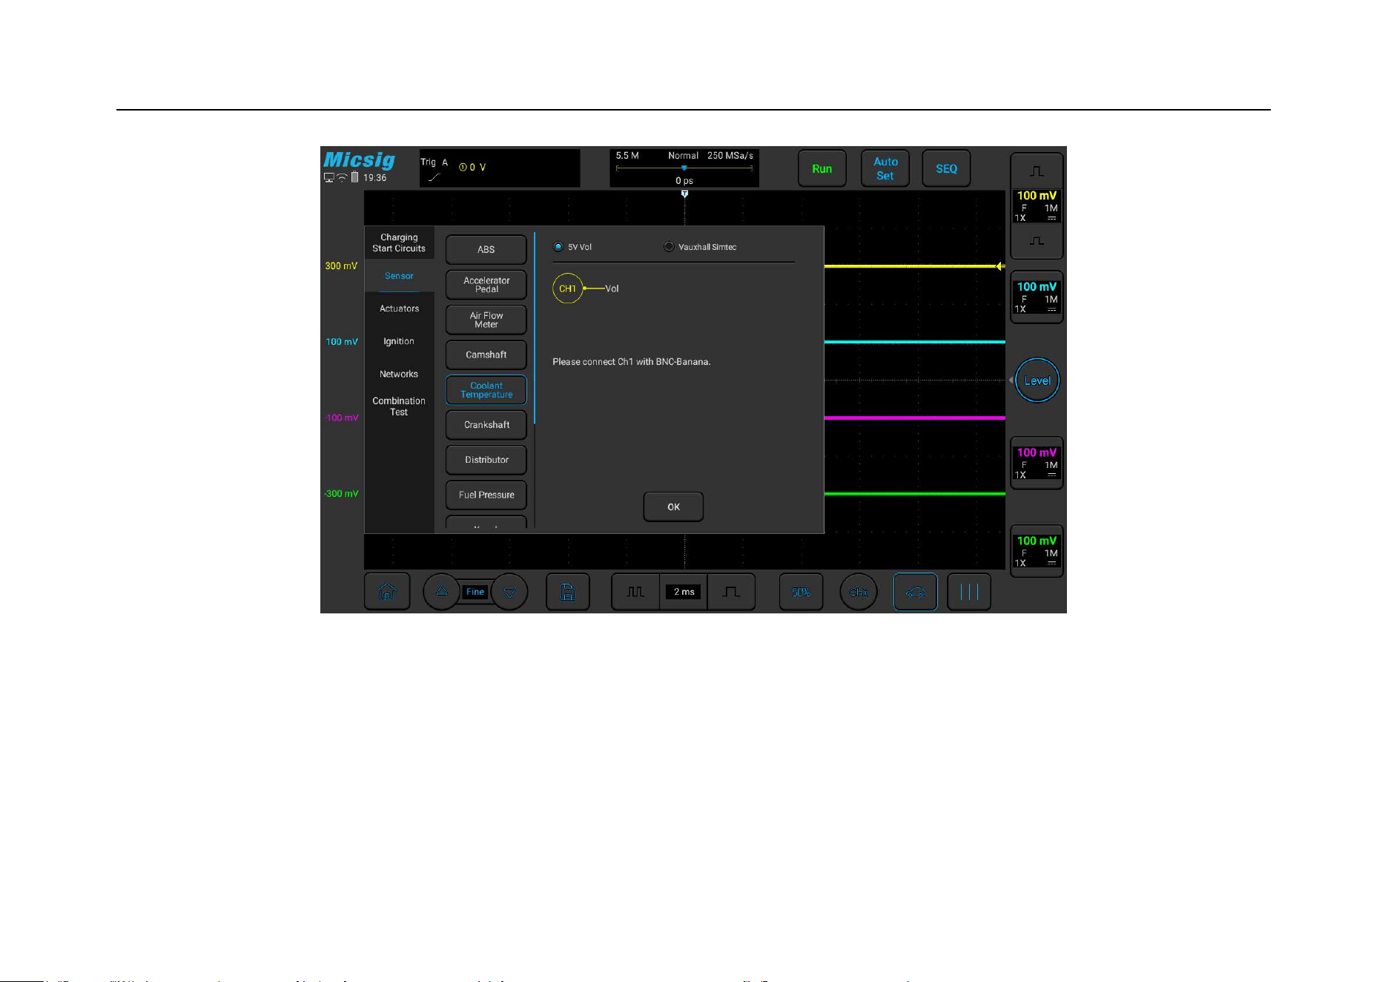
Task: Choose the Distributor sensor test
Action: tap(486, 460)
